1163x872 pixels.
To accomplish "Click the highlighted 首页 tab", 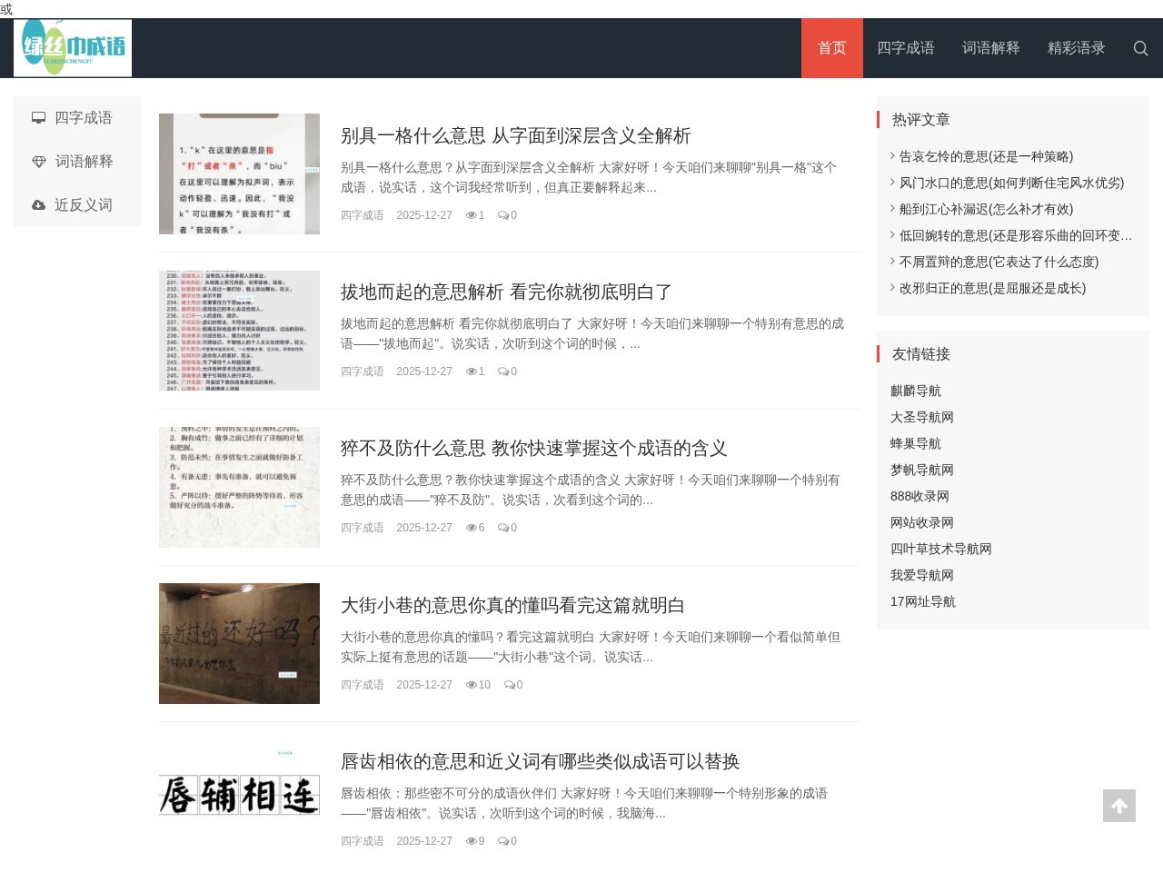I will [831, 48].
